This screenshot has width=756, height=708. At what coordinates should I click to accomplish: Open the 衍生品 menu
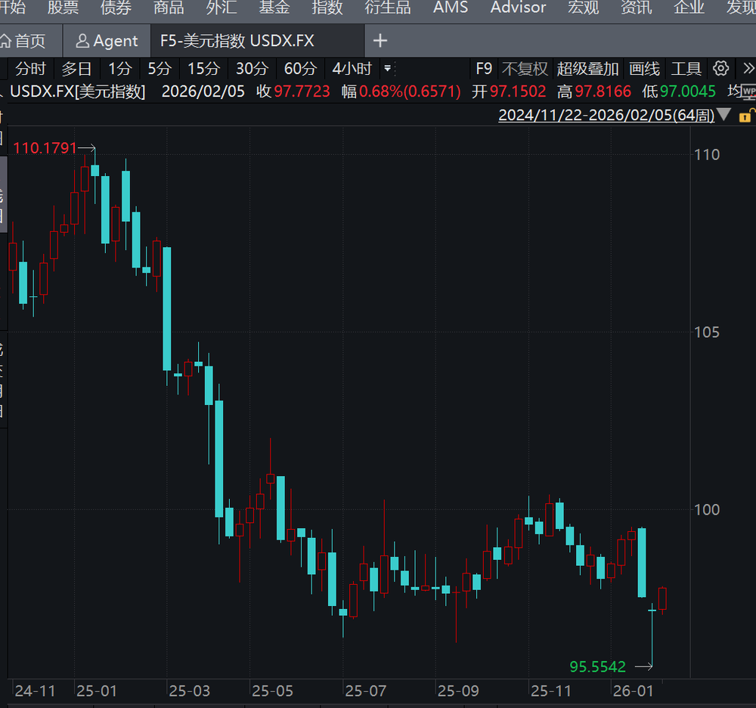coord(388,8)
